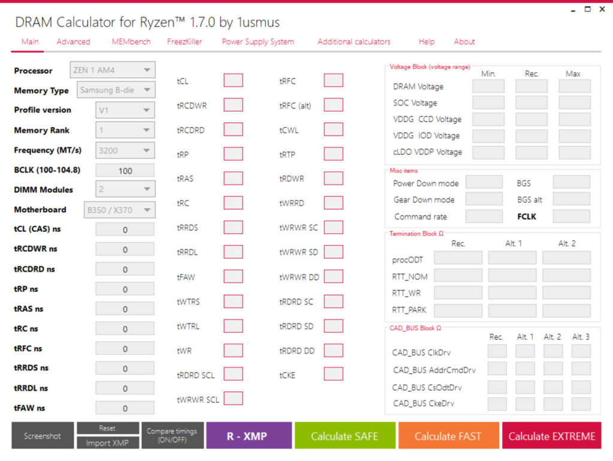Click the tRCDRD ns field

tap(125, 269)
